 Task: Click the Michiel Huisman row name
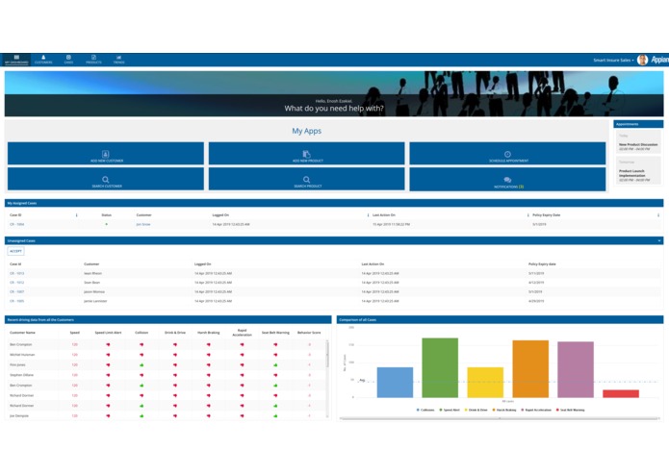22,355
